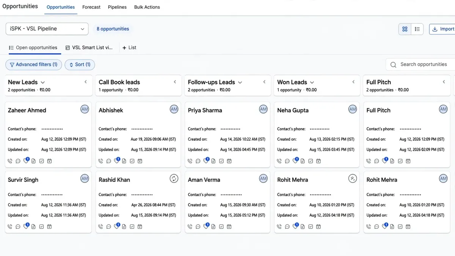Open the notes icon on Neha Gupta's card

point(303,161)
